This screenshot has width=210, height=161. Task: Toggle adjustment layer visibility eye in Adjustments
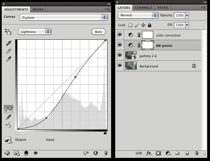[x=35, y=153]
